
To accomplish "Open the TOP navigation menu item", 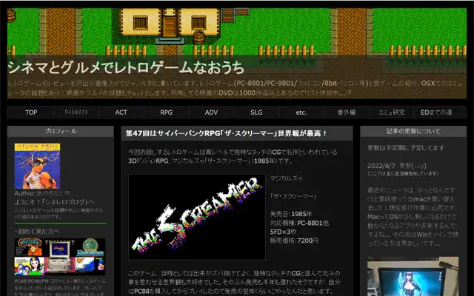I will (x=31, y=112).
